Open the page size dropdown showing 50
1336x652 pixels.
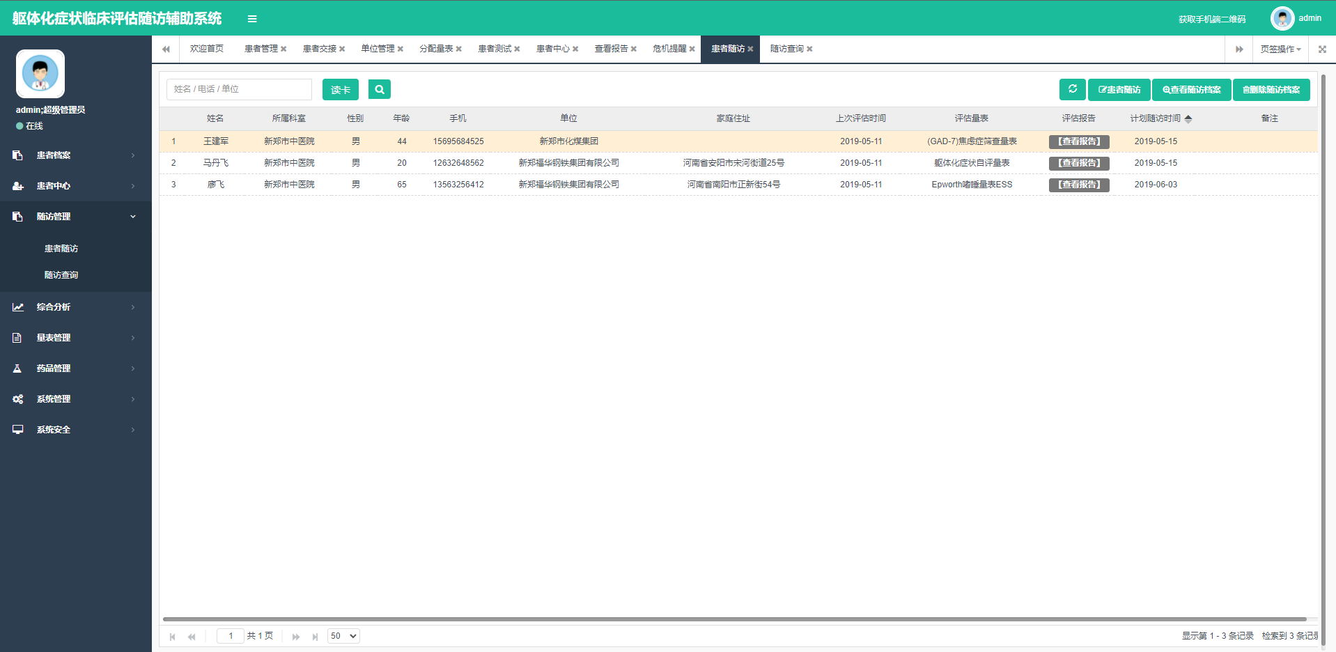(343, 636)
